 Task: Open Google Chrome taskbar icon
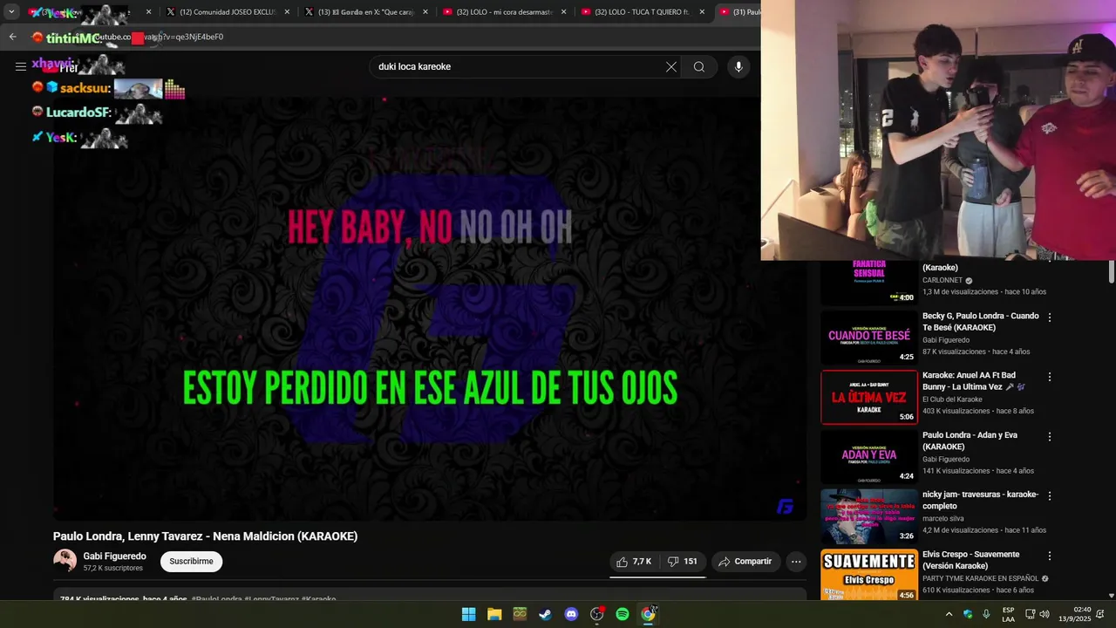pos(648,614)
